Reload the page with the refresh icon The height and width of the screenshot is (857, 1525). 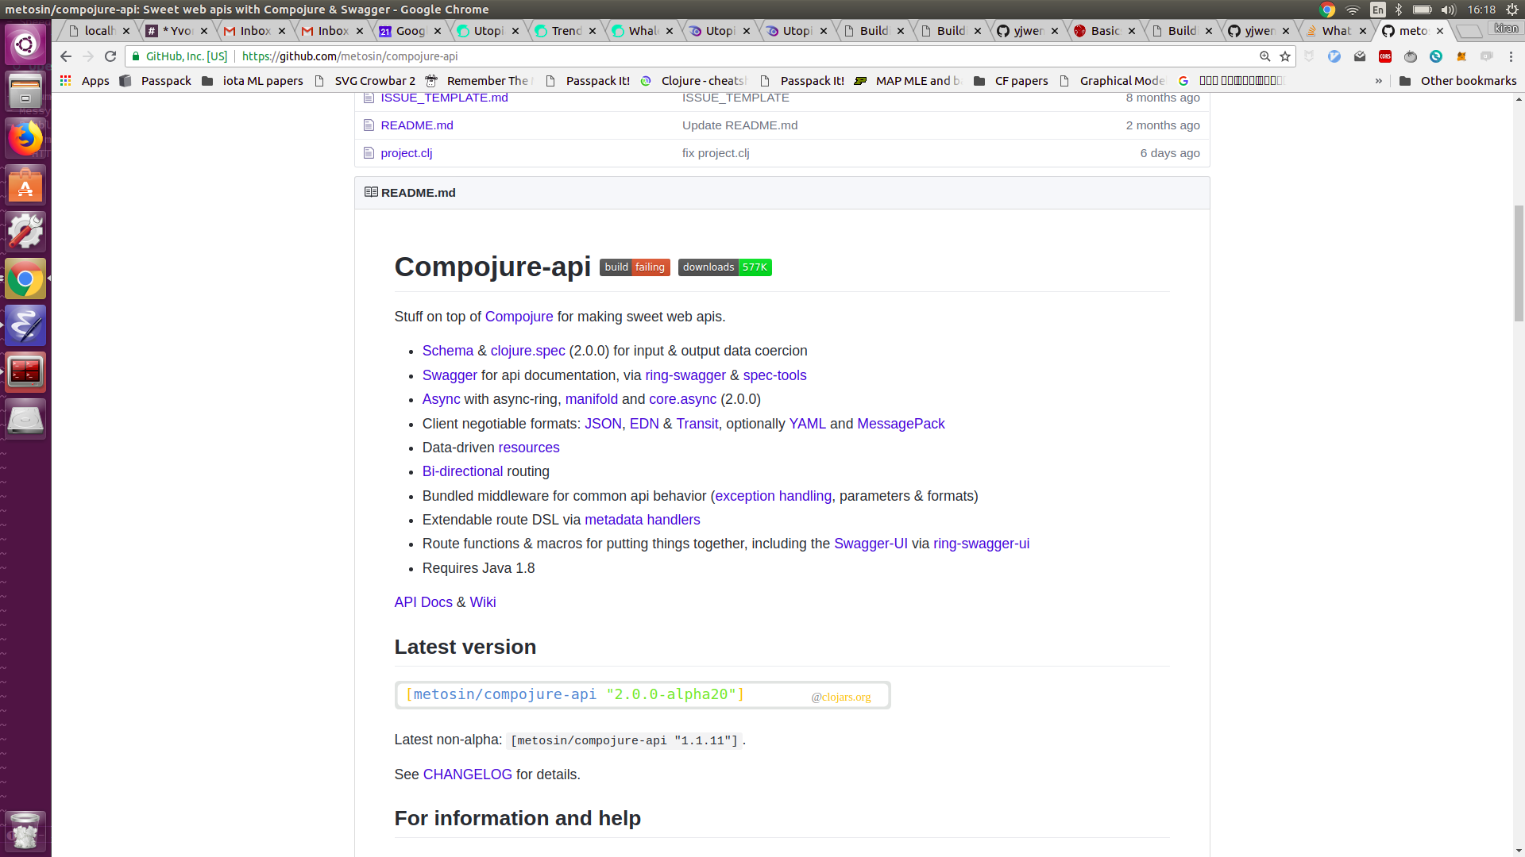click(x=110, y=56)
